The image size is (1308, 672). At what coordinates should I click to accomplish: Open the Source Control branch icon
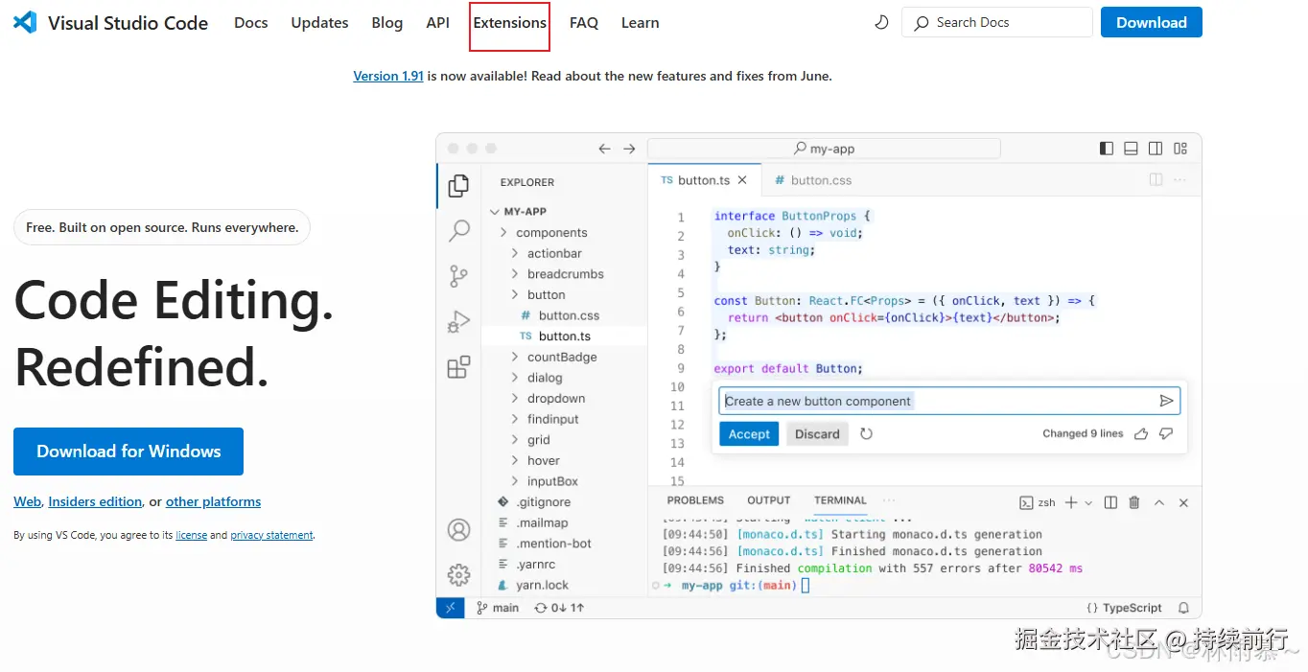(459, 277)
